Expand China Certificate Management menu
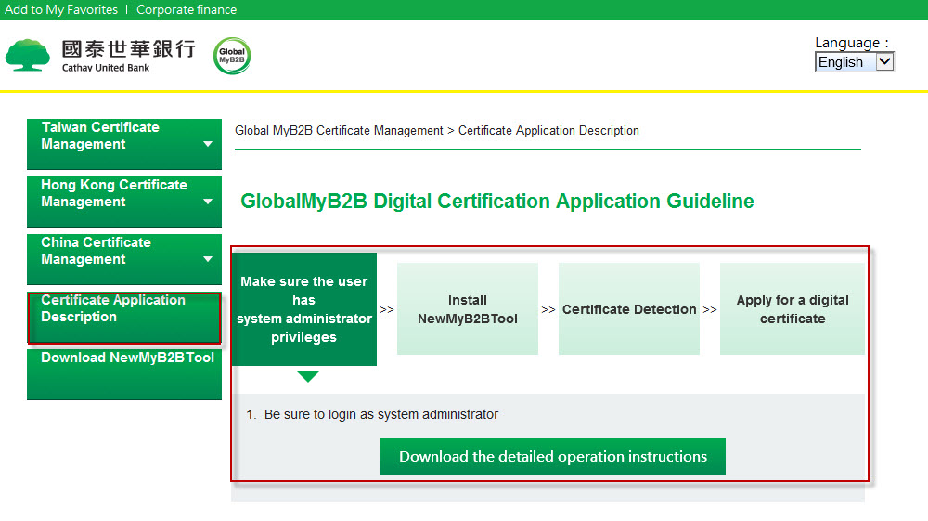Screen dimensions: 928x521 coord(124,259)
